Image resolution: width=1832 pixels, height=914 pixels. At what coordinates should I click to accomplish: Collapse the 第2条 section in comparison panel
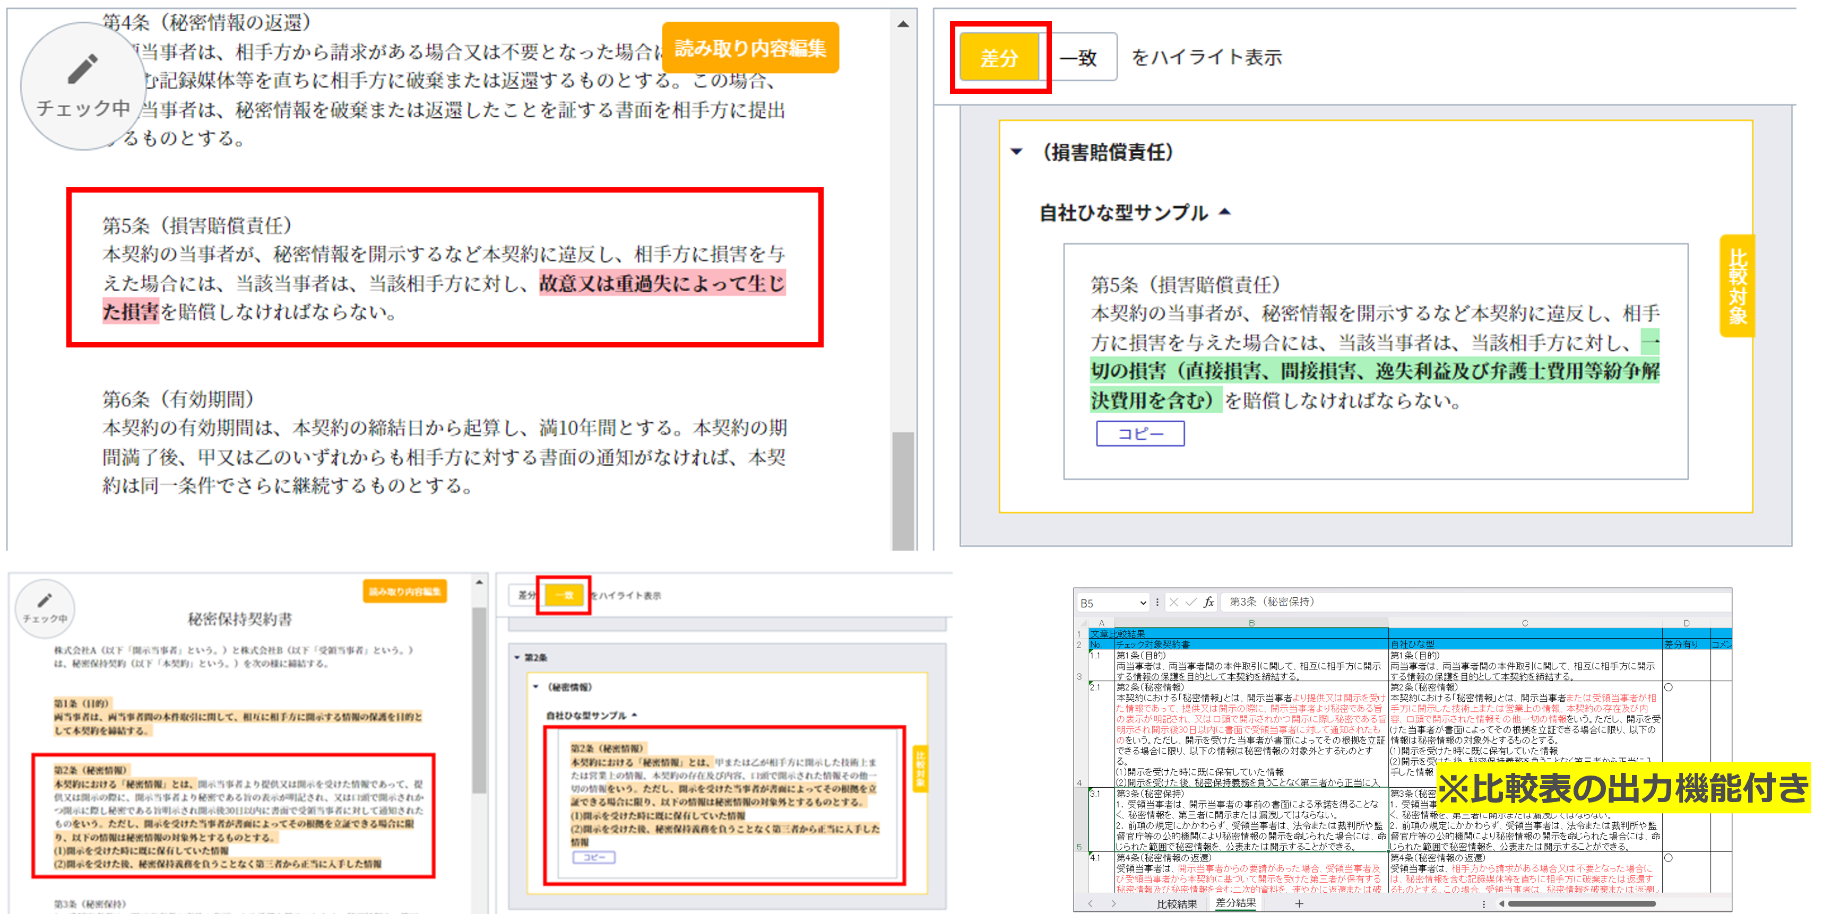518,657
